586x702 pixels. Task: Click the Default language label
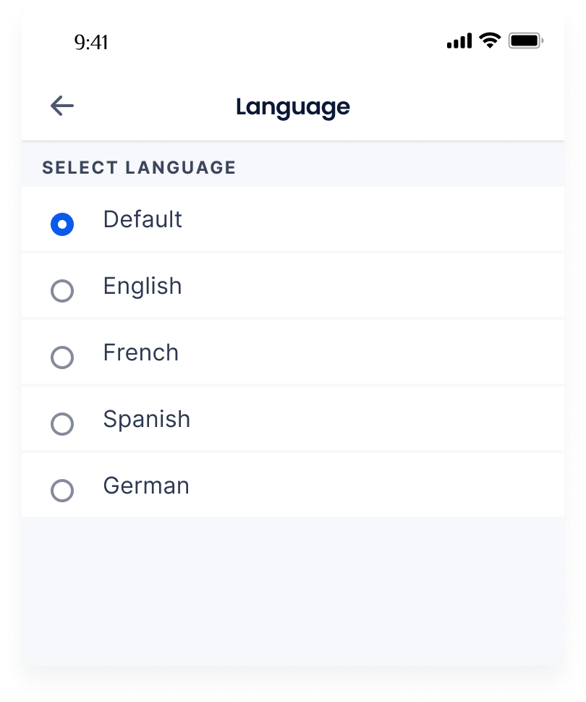(143, 219)
